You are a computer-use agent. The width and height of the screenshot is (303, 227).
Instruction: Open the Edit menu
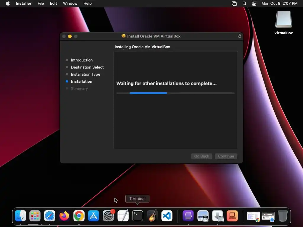coord(53,4)
